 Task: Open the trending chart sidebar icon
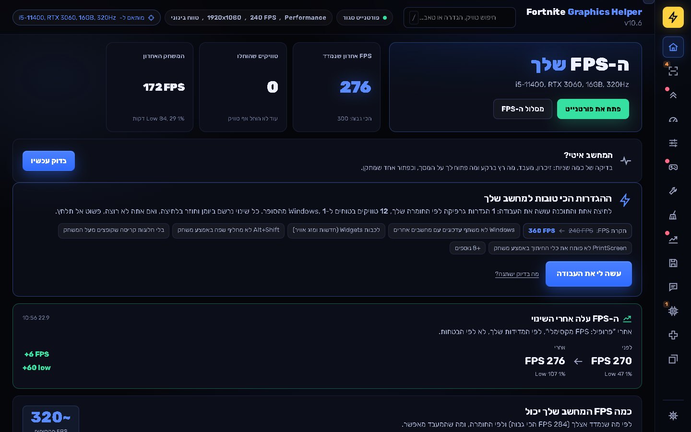[673, 239]
